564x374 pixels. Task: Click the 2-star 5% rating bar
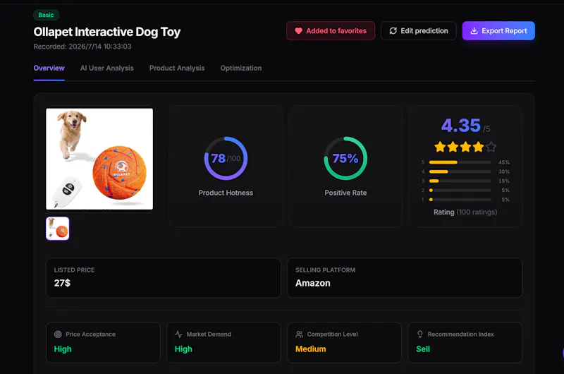(x=460, y=191)
